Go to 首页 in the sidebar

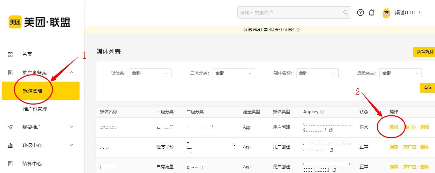pos(27,54)
